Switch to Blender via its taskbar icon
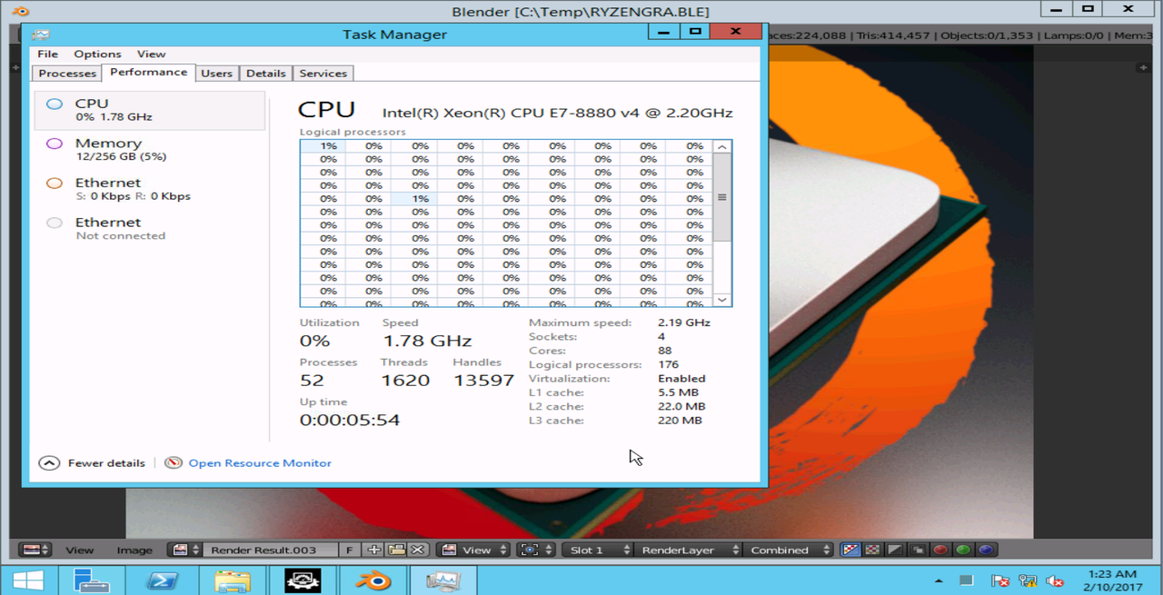 [373, 580]
